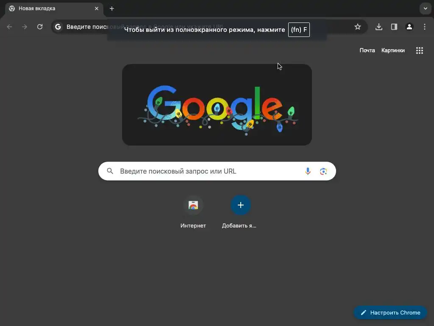
Task: Reload the current page
Action: point(40,27)
